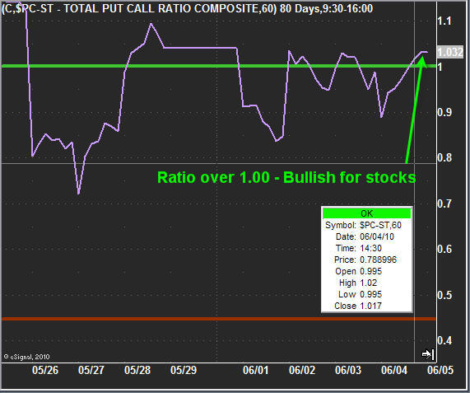
Task: Click the 'Ratio over 1.00 - Bullish' text annotation
Action: pyautogui.click(x=286, y=178)
